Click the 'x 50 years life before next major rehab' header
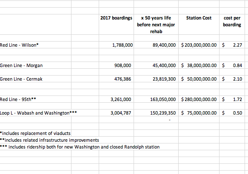This screenshot has width=248, height=174. click(x=156, y=25)
